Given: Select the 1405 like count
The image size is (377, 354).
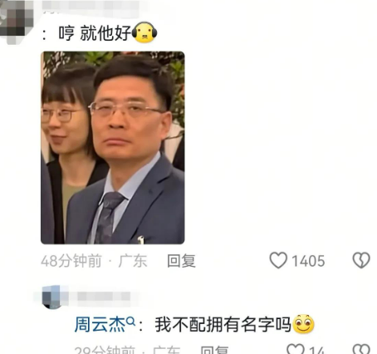Looking at the screenshot, I should [x=308, y=261].
